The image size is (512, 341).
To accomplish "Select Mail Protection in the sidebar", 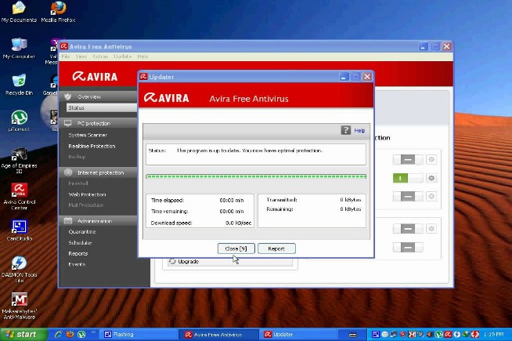I will [86, 205].
